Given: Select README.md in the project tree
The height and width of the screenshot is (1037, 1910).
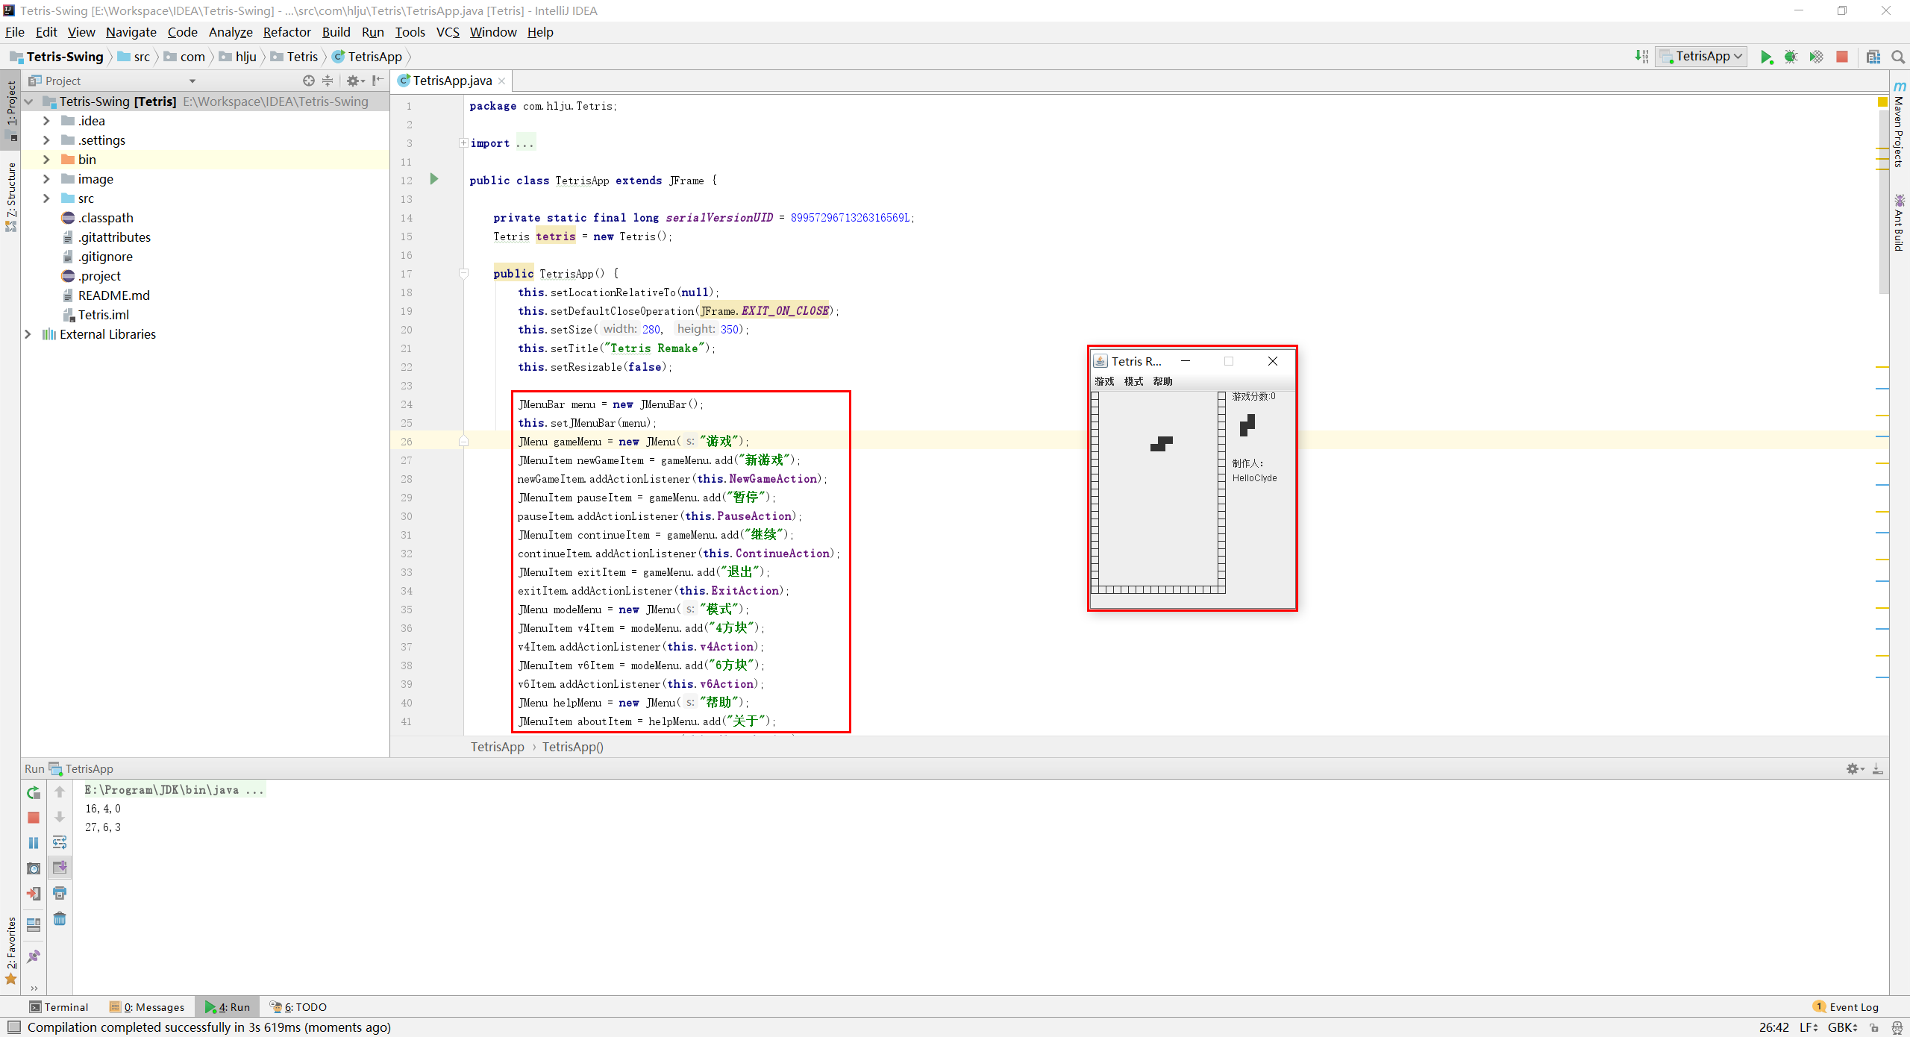Looking at the screenshot, I should coord(113,295).
